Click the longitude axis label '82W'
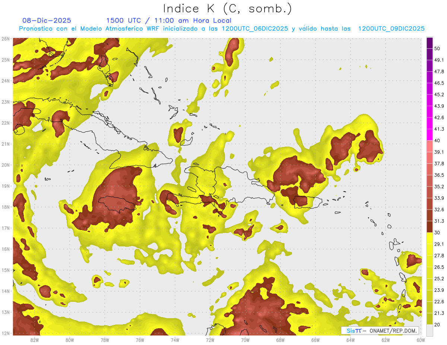This screenshot has height=345, width=447. click(34, 340)
